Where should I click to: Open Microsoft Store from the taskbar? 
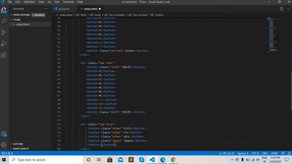(109, 160)
